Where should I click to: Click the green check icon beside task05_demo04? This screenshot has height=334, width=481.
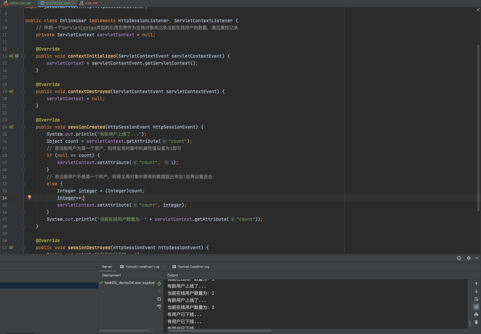tap(101, 283)
